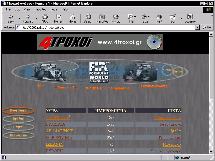215x161 pixels.
Task: Open the Ίμολα circuit link
Action: tap(175, 131)
